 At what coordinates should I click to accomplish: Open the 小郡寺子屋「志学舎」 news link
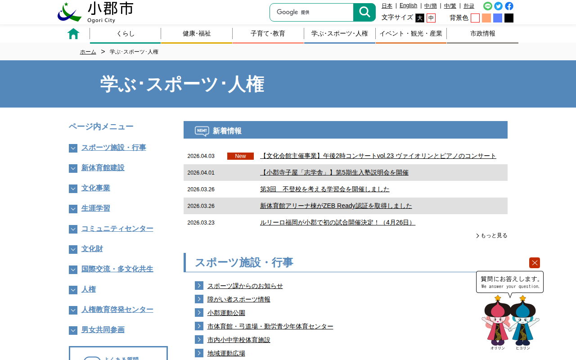tap(334, 173)
